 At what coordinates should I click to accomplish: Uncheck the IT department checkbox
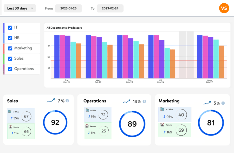(x=10, y=28)
